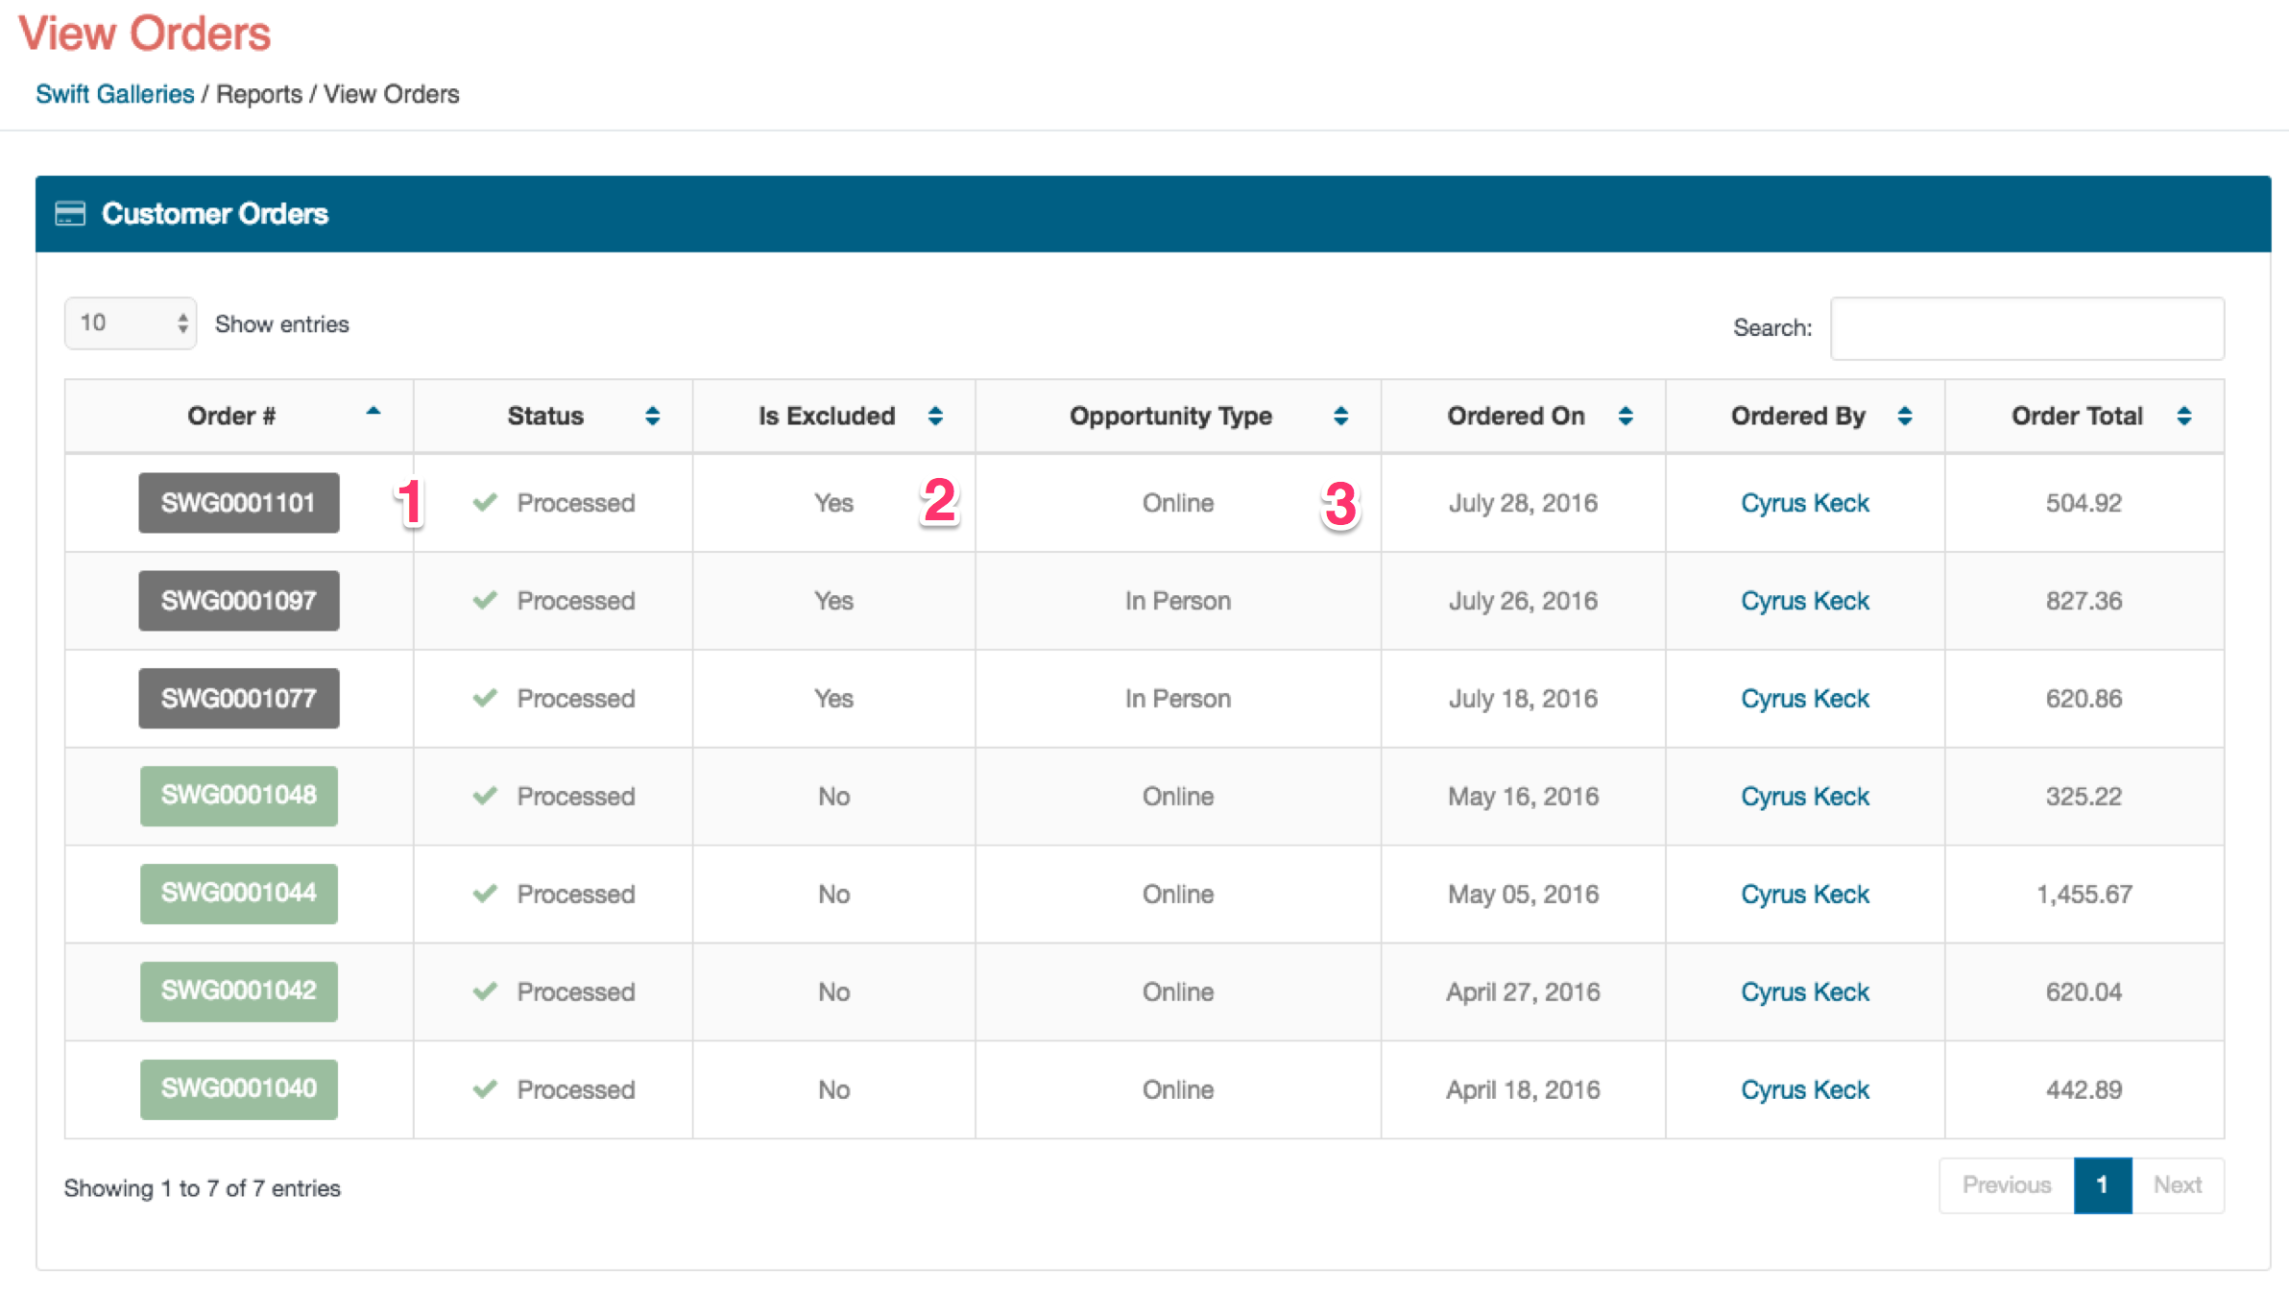Select the July 28, 2016 date cell
This screenshot has height=1290, width=2289.
tap(1524, 503)
